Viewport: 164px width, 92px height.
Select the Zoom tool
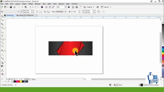pos(2,28)
